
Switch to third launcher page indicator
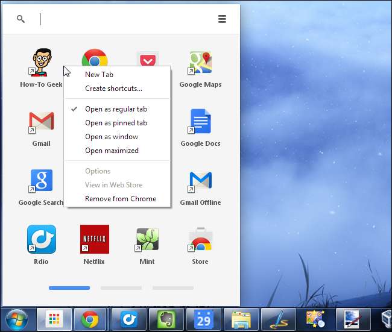173,288
